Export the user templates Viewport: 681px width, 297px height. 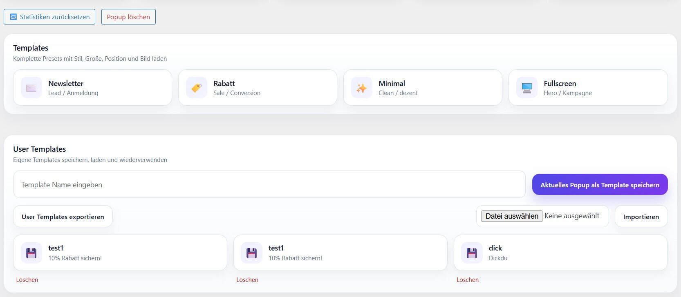(x=63, y=217)
